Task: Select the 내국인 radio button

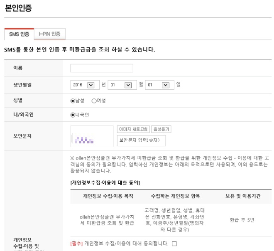Action: (x=73, y=115)
